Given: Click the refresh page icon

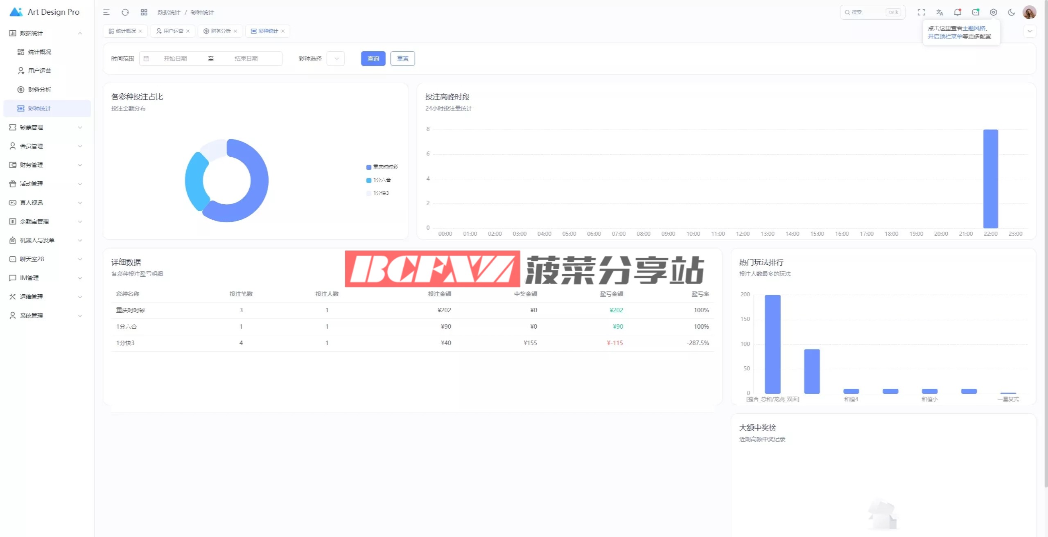Looking at the screenshot, I should tap(125, 12).
